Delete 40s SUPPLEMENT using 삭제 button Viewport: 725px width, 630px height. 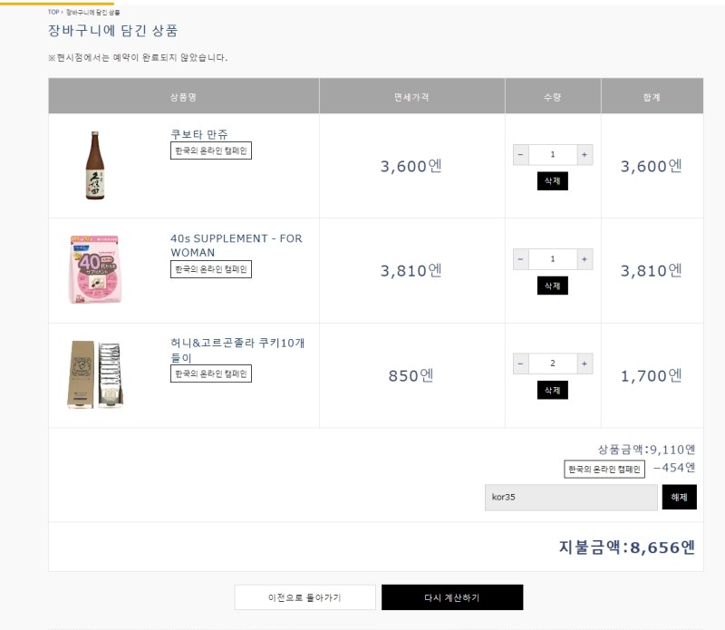pyautogui.click(x=553, y=286)
